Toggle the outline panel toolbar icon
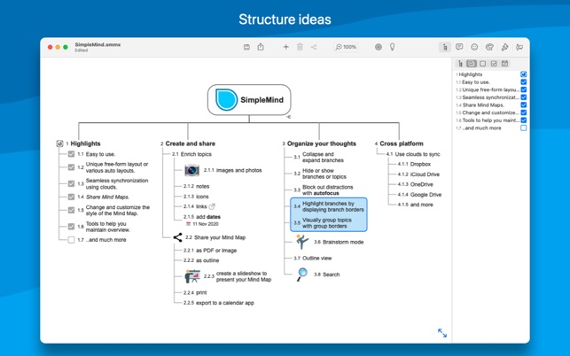570x356 pixels. [x=445, y=47]
